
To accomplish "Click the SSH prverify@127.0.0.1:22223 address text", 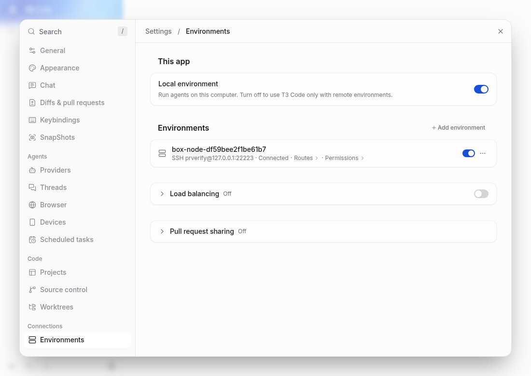I will 213,158.
